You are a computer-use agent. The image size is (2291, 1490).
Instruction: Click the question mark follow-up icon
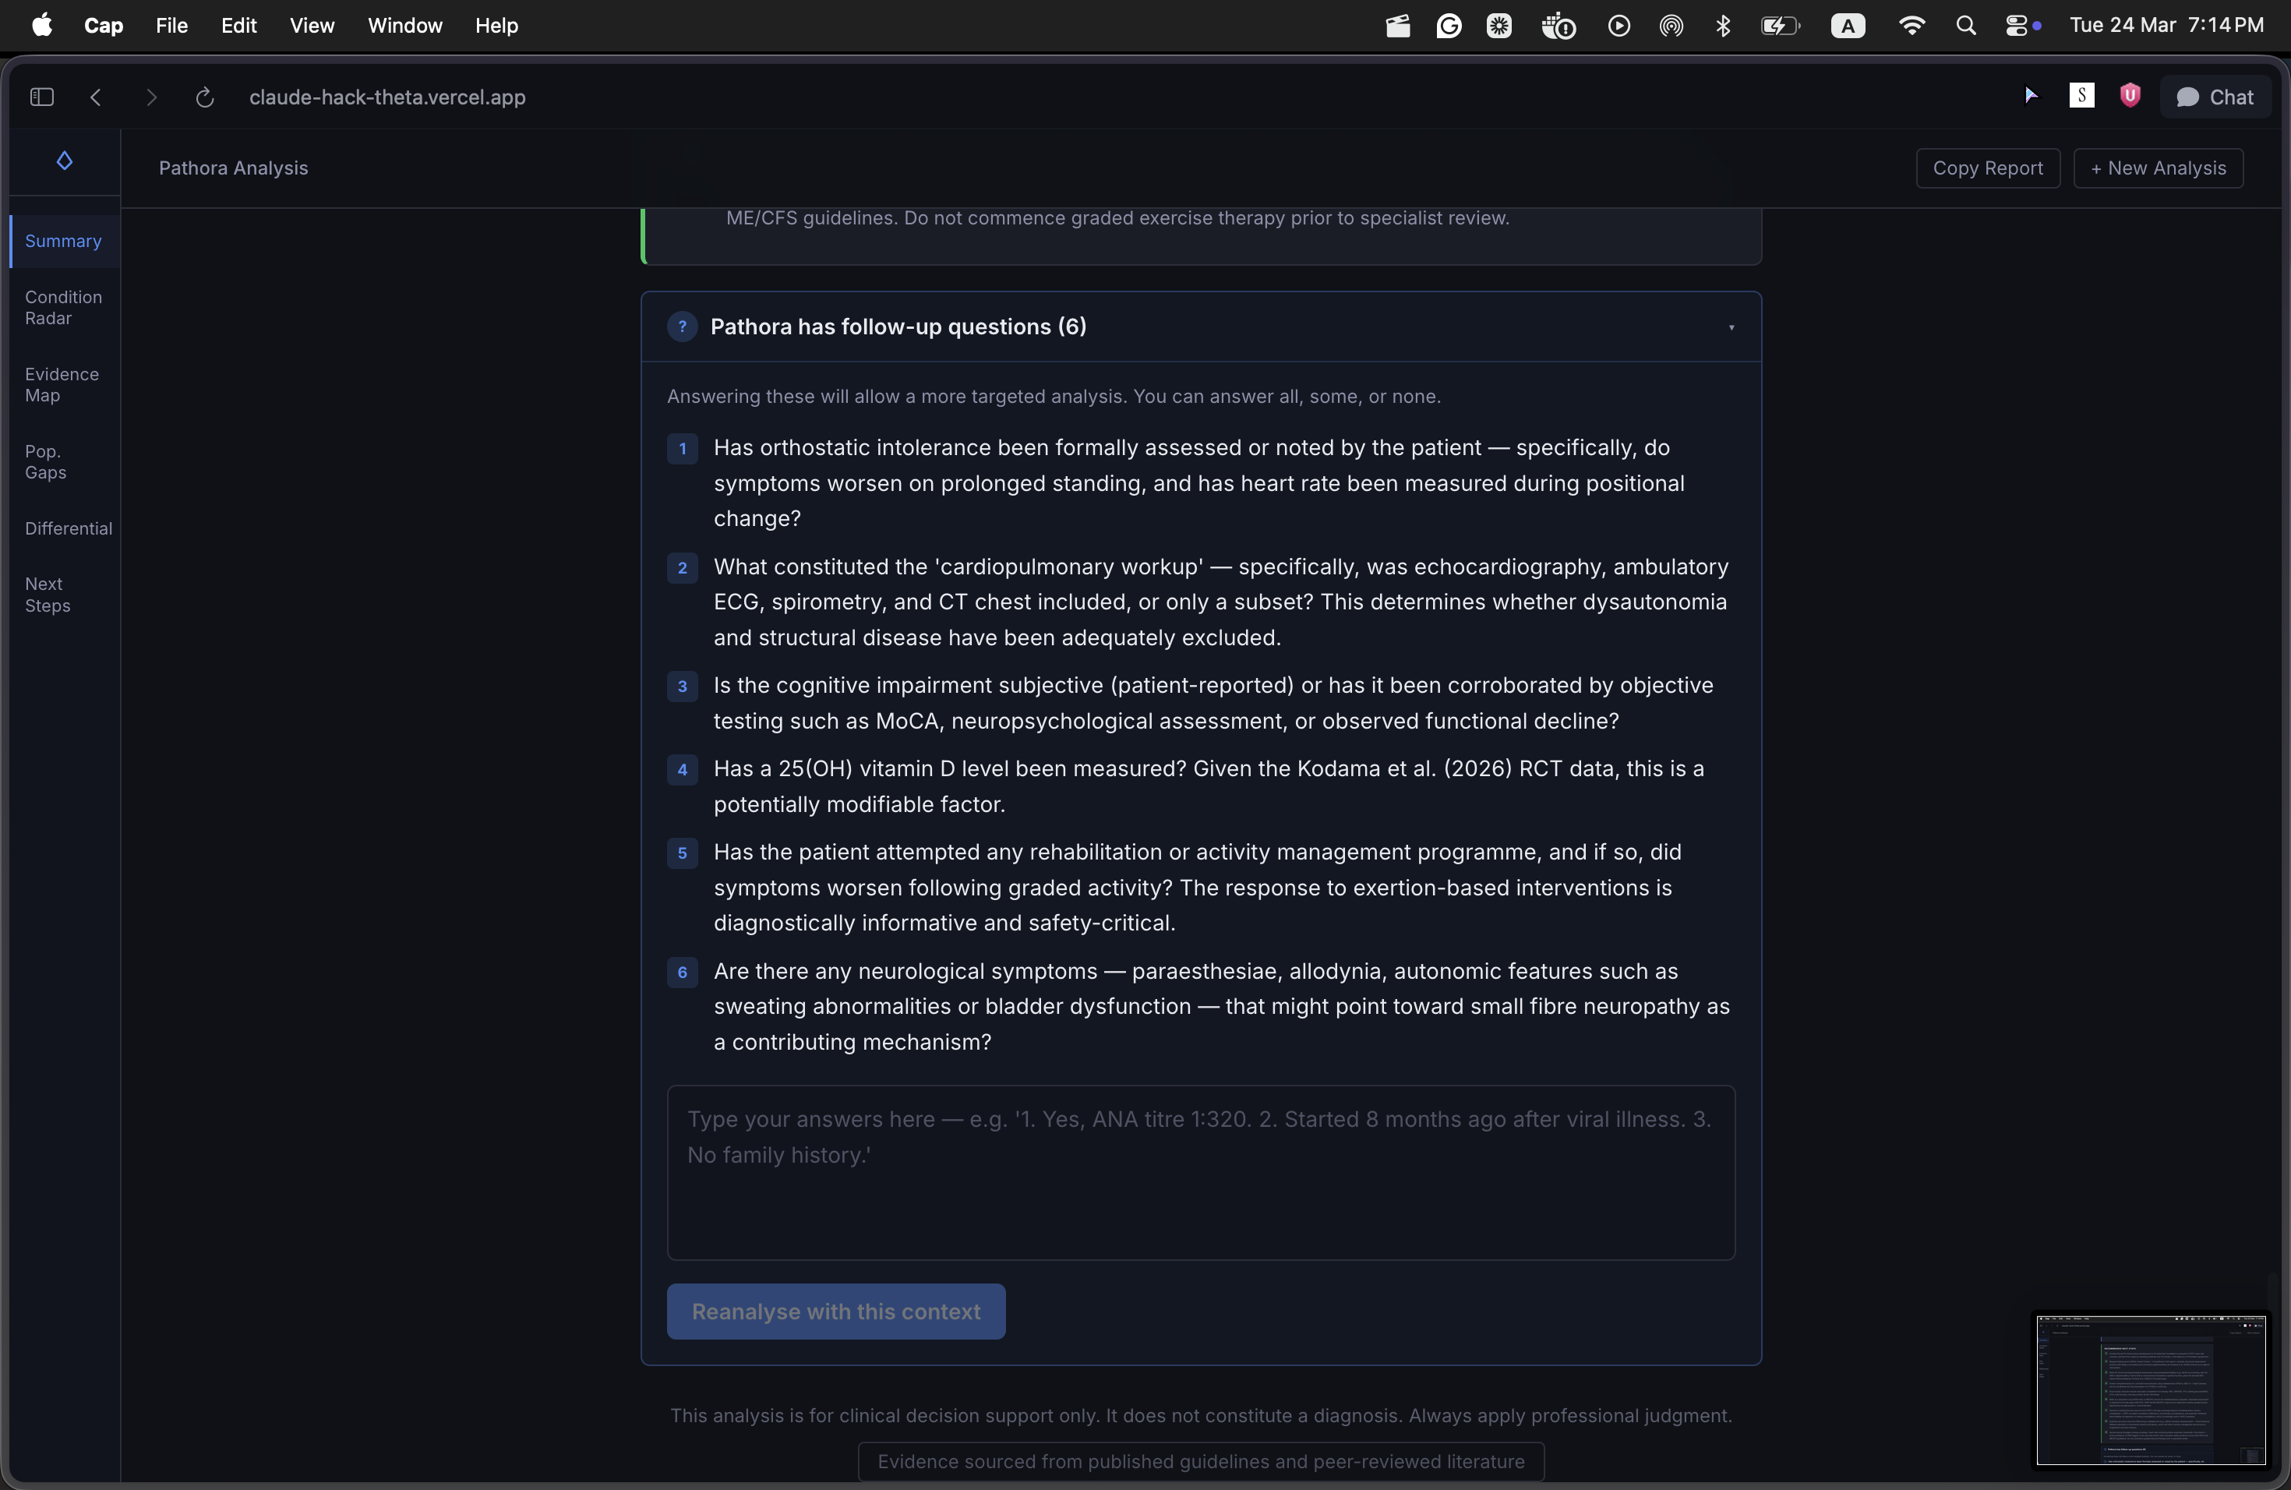tap(682, 327)
